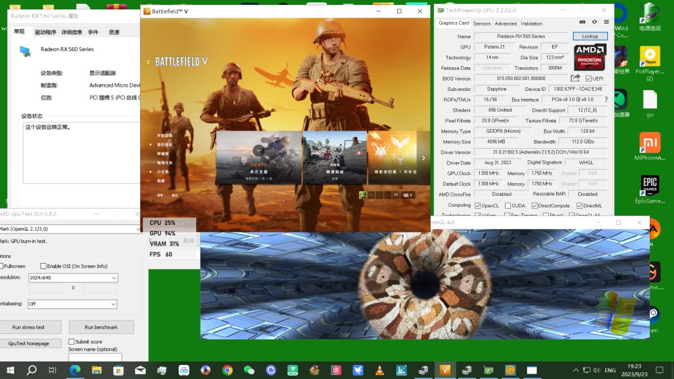
Task: Open Microsoft Store on the taskbar
Action: tap(118, 370)
